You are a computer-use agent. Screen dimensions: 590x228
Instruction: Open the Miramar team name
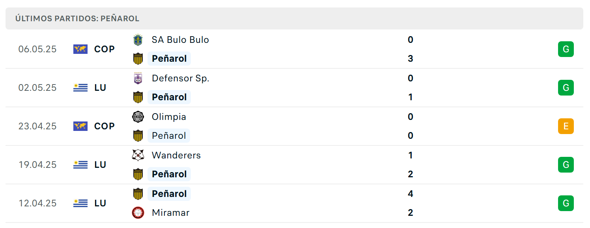point(171,213)
